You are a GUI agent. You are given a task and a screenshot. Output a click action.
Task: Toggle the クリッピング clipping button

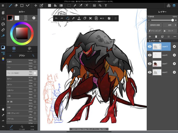[155, 31]
